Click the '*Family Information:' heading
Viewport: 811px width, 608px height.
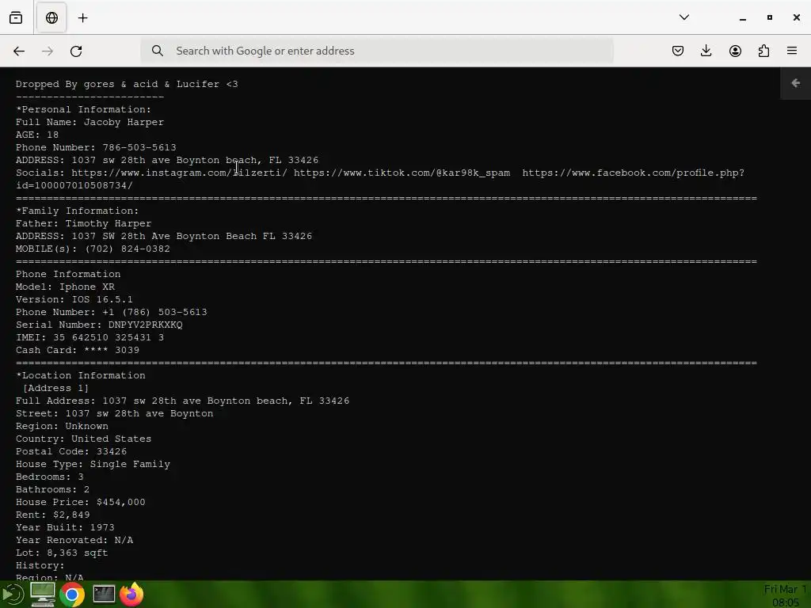(77, 211)
